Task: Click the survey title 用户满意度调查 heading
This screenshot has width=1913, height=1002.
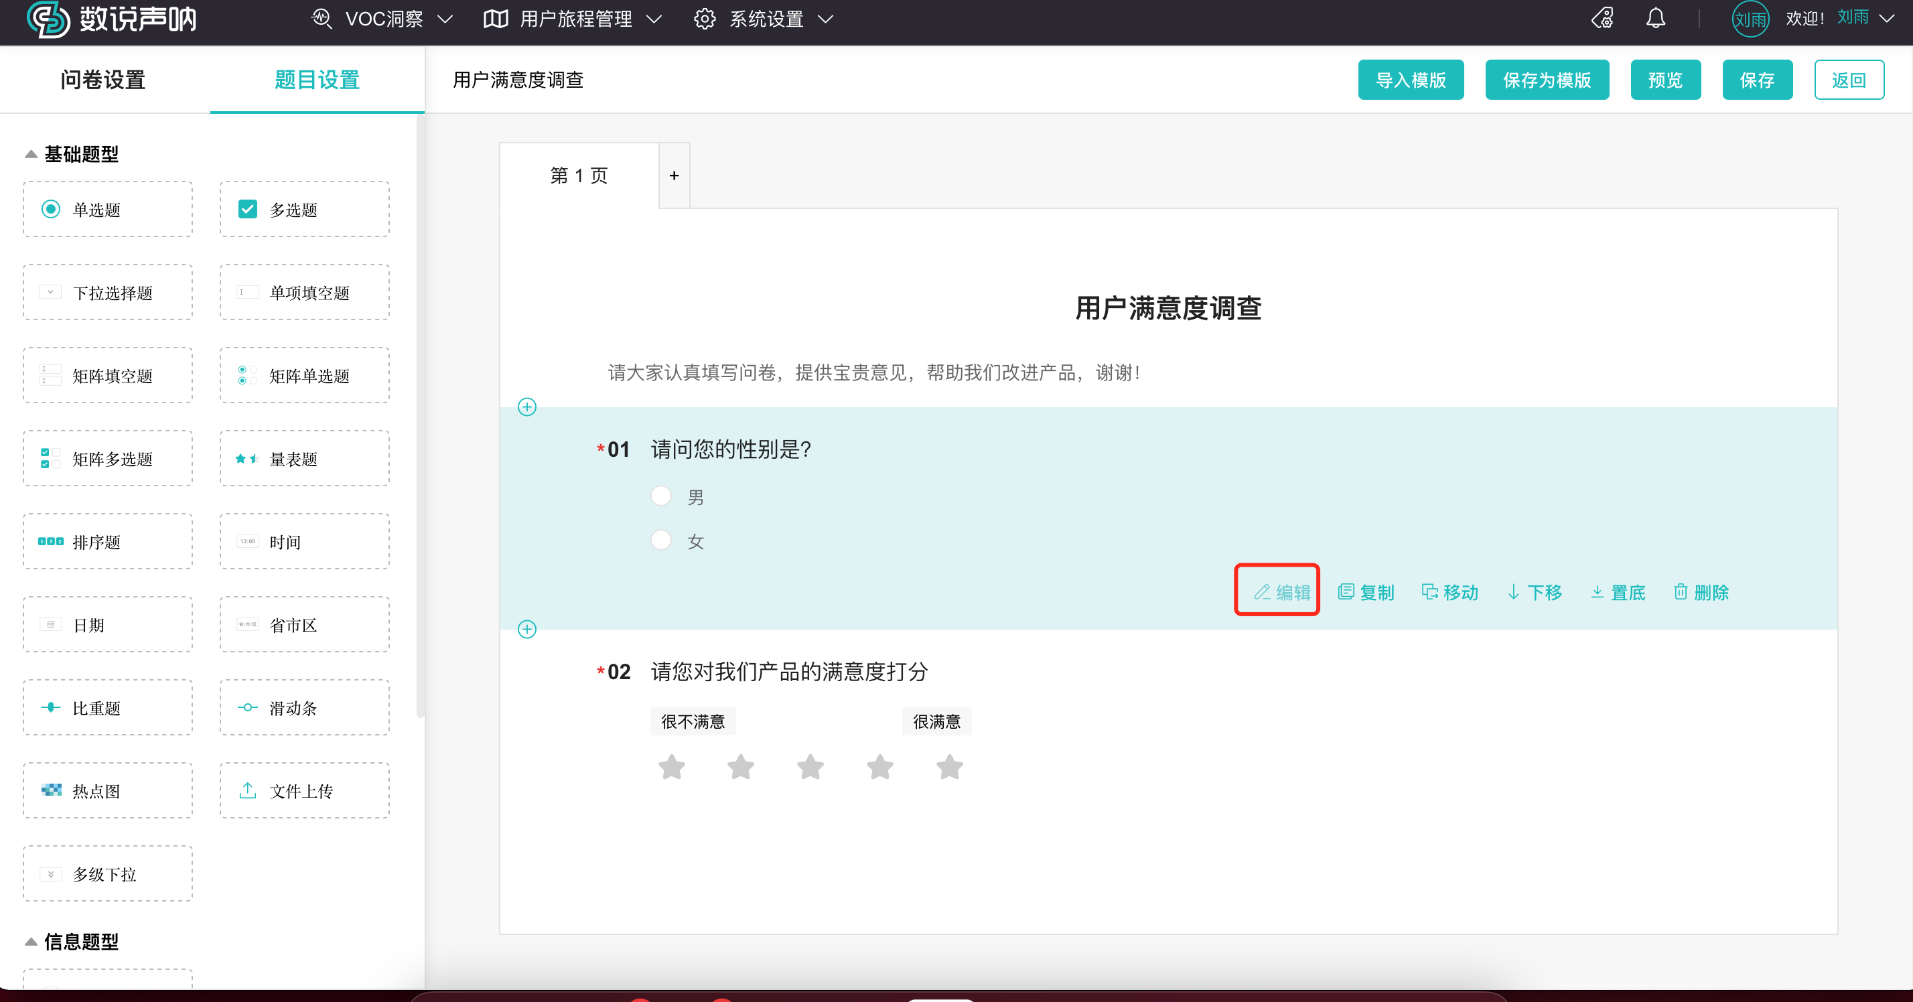Action: tap(1168, 308)
